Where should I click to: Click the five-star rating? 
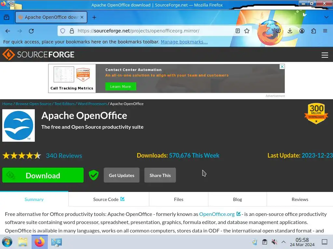coord(22,156)
